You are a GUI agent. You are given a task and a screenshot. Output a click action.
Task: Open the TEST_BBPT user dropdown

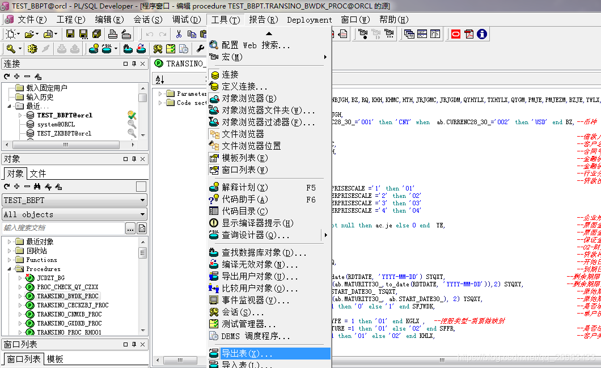[x=142, y=200]
